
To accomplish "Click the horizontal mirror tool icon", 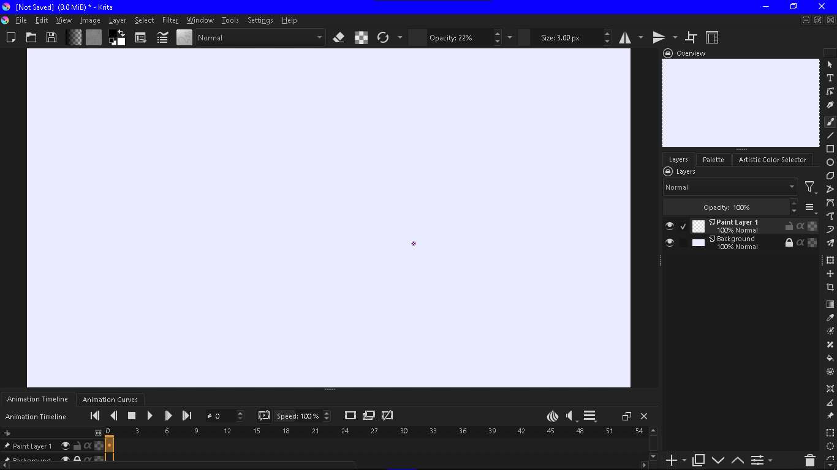I will coord(625,38).
